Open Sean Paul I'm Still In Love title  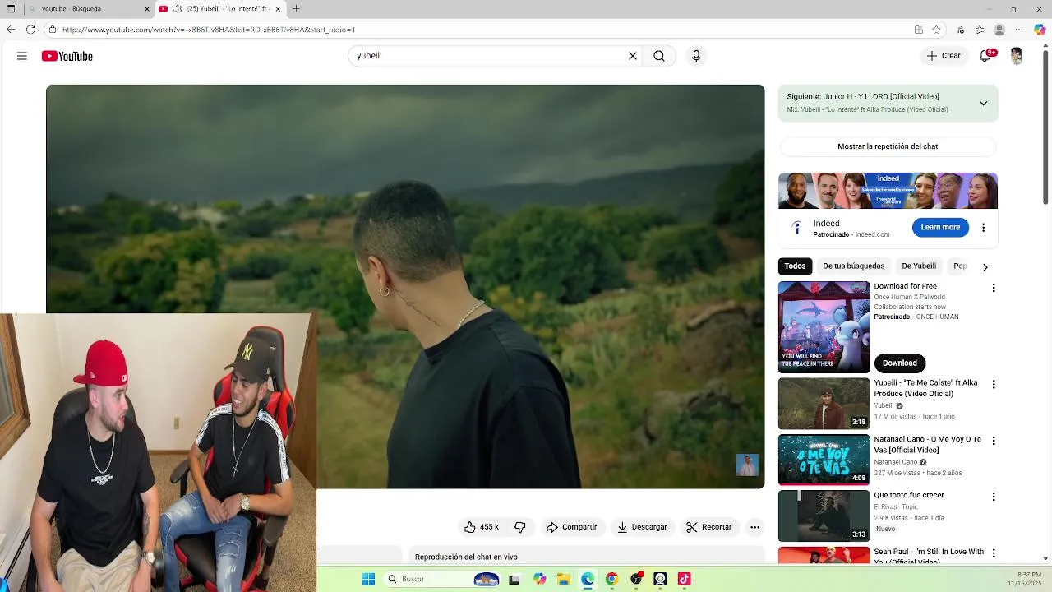929,557
